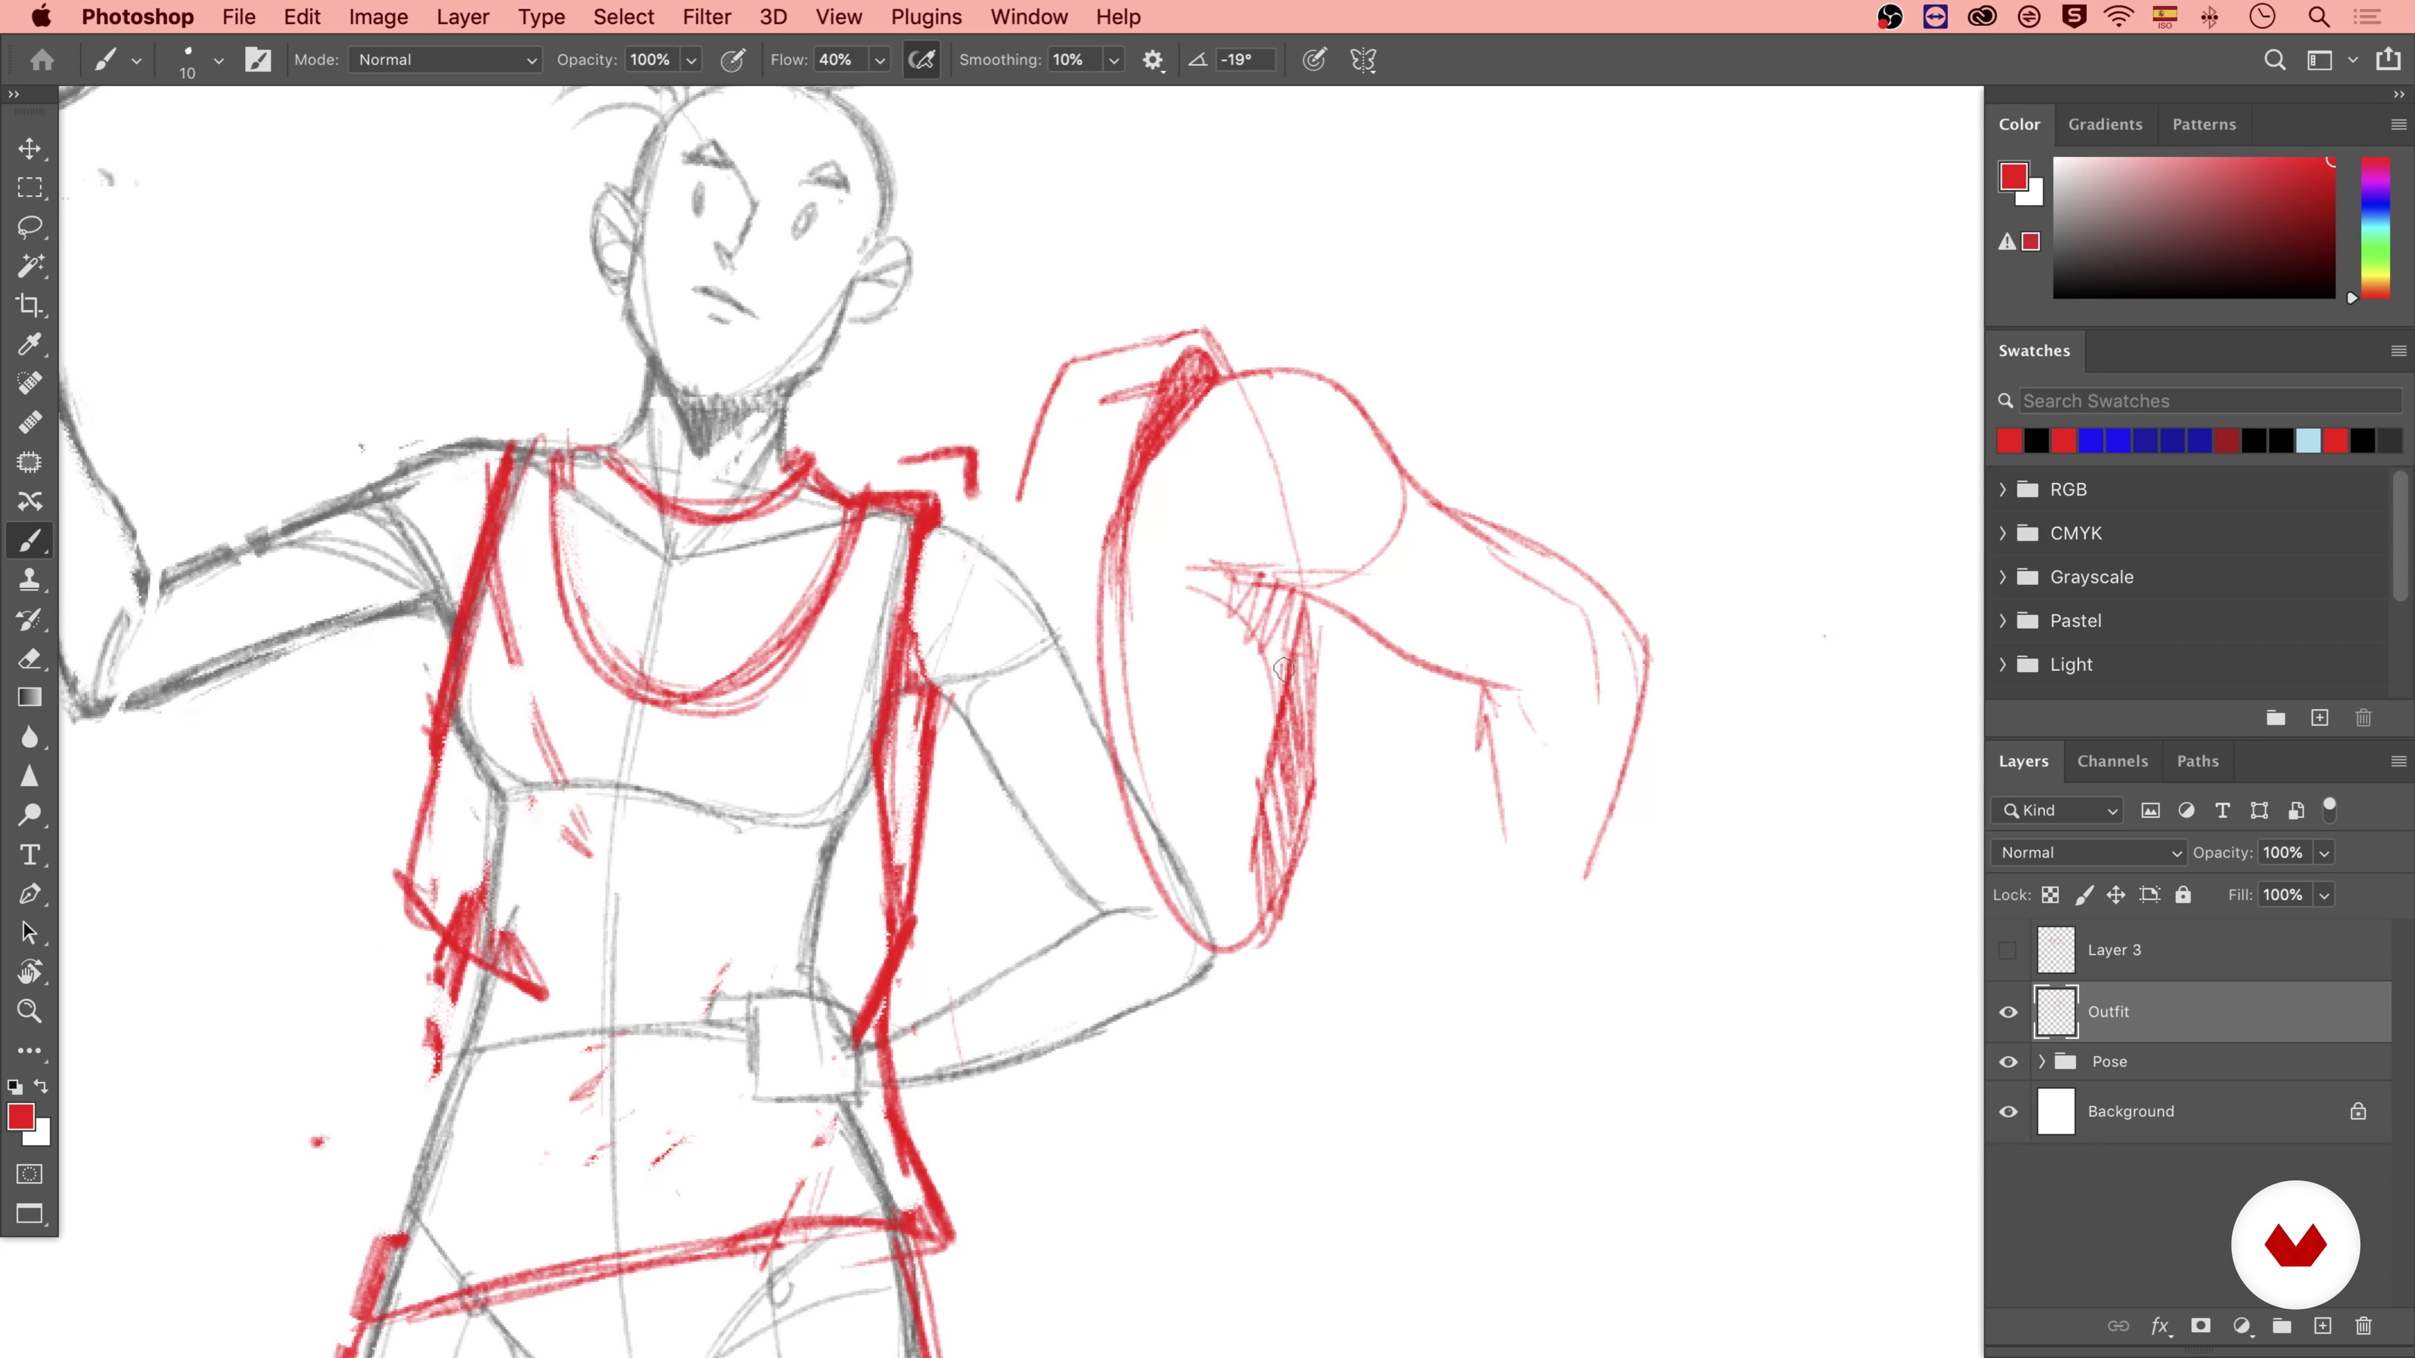Expand the Pose layer group

pyautogui.click(x=2042, y=1062)
